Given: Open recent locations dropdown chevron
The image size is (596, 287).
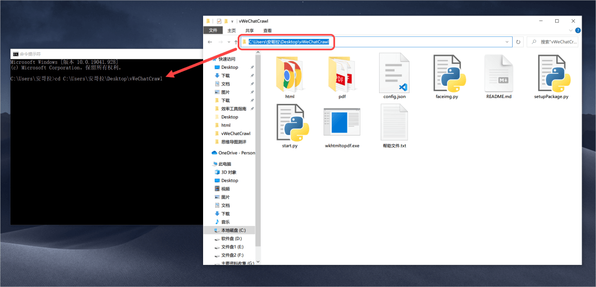Looking at the screenshot, I should (229, 42).
